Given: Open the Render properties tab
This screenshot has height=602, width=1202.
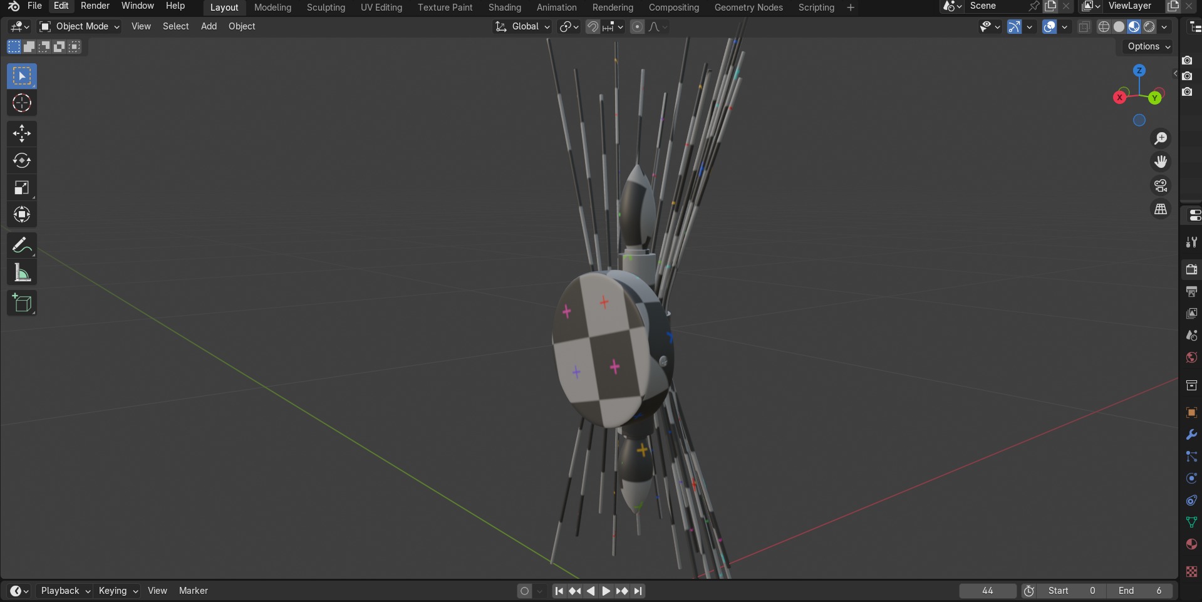Looking at the screenshot, I should [x=1191, y=269].
